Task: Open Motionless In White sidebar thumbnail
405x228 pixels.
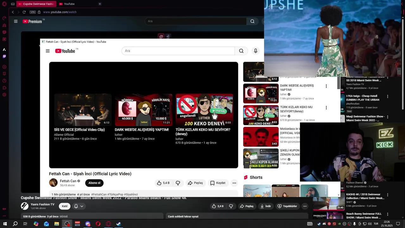Action: (x=261, y=137)
